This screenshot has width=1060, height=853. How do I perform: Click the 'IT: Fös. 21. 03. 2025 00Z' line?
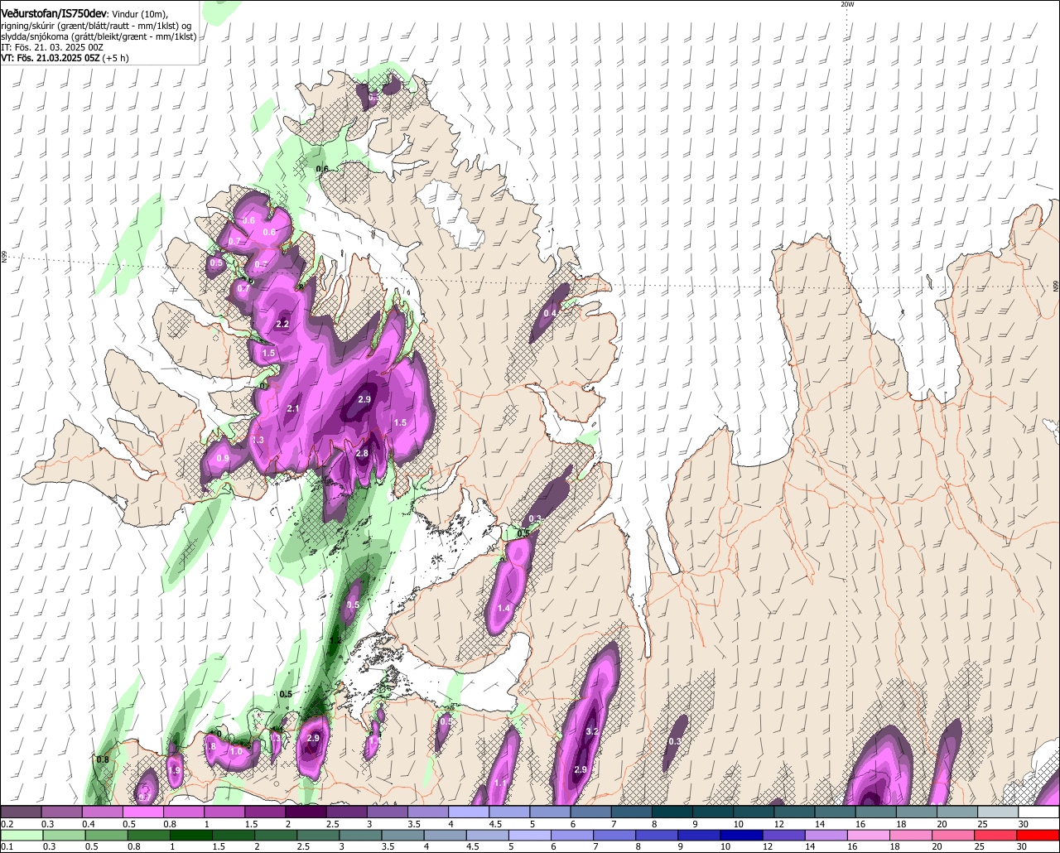pyautogui.click(x=52, y=47)
